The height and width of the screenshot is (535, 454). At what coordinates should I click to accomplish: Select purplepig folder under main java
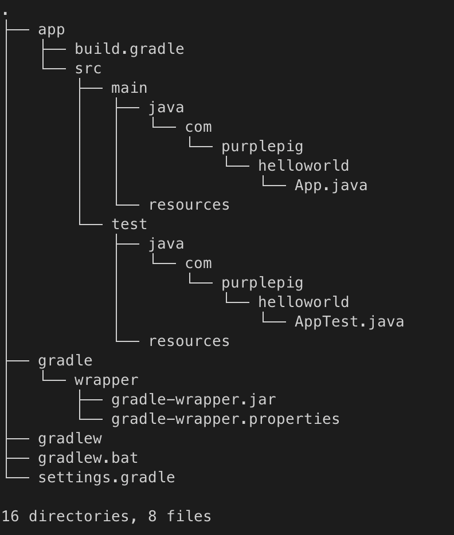(x=262, y=147)
